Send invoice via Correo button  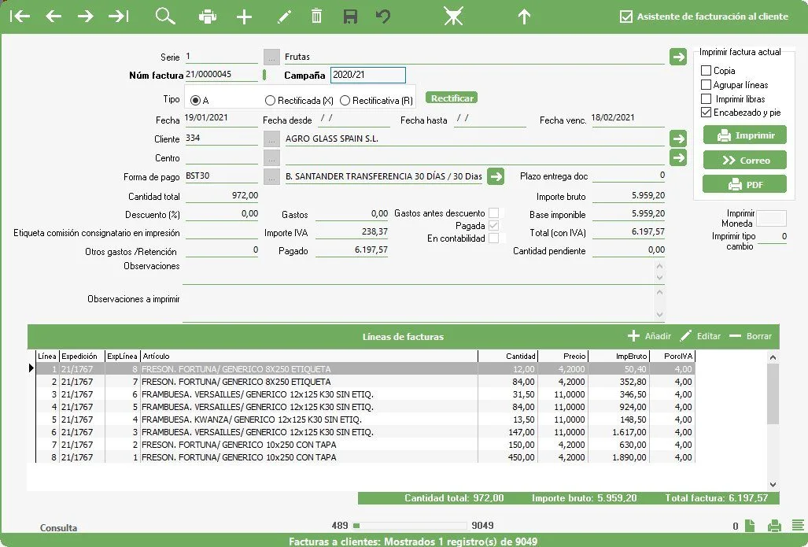[745, 160]
